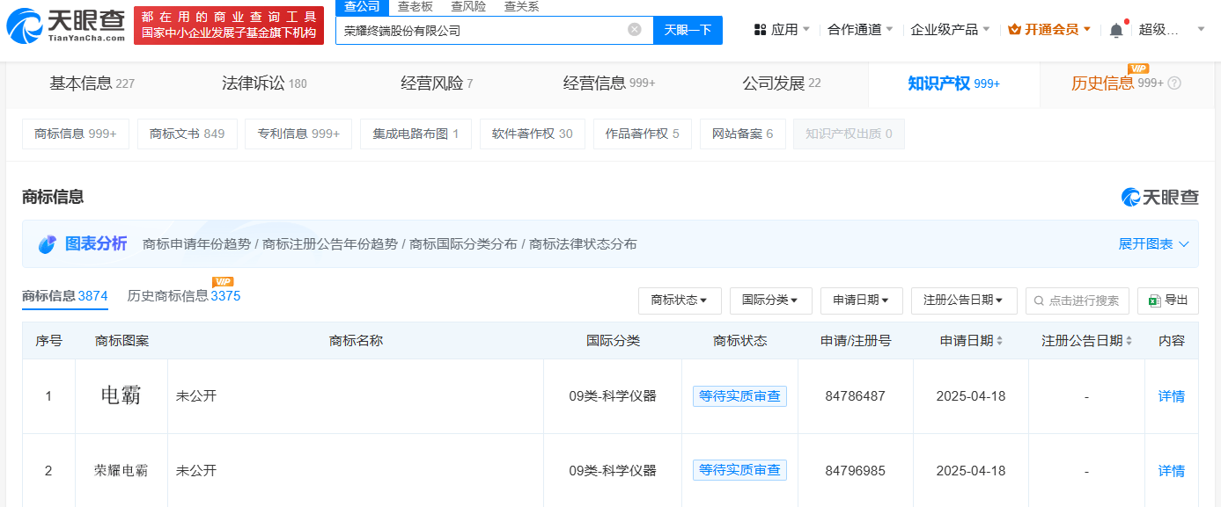1221x507 pixels.
Task: Open the 商标状态 filter dropdown
Action: [680, 301]
